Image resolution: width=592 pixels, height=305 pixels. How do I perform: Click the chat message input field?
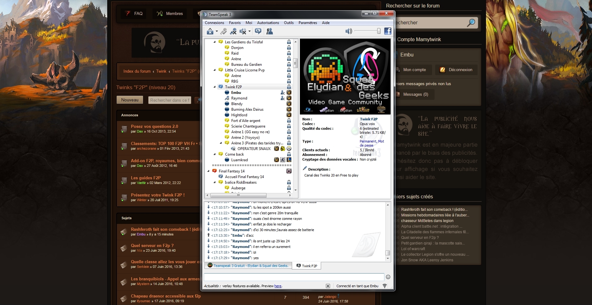coord(294,277)
